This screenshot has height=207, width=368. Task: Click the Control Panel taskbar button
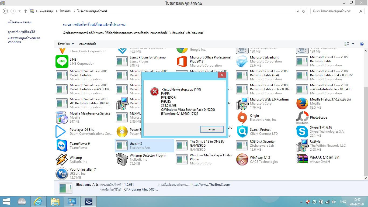tap(72, 202)
